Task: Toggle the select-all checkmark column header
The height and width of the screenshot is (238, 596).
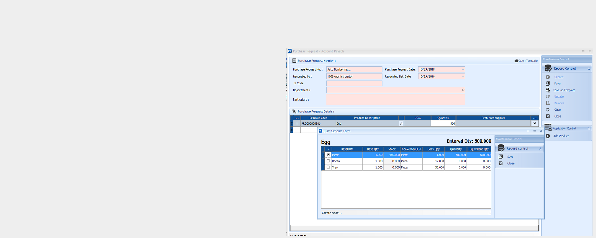Action: [x=328, y=149]
